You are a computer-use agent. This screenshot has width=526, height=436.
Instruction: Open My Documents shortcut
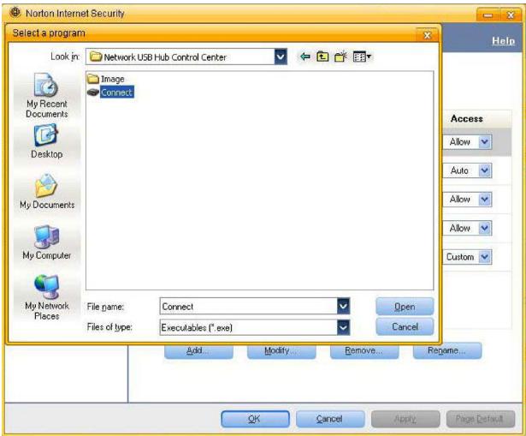tap(47, 192)
